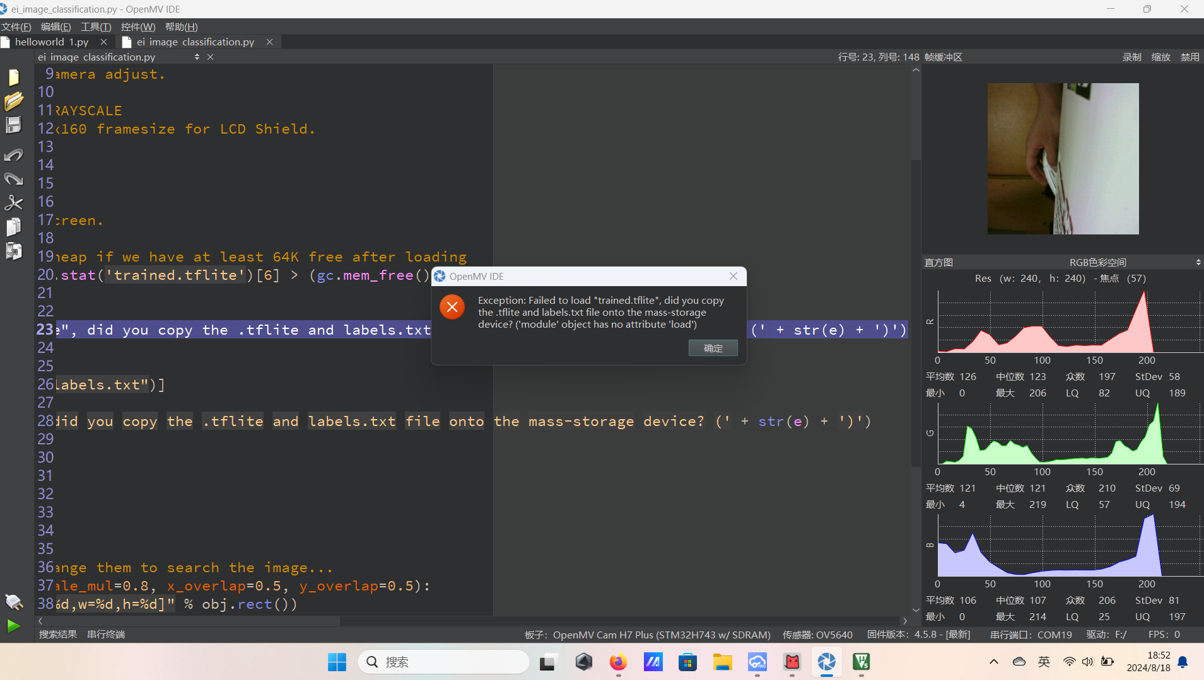This screenshot has height=680, width=1204.
Task: Open Microsoft Store from the taskbar
Action: coord(687,662)
